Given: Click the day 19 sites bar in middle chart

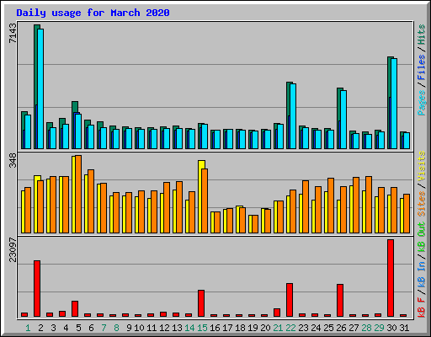Looking at the screenshot, I should [255, 224].
